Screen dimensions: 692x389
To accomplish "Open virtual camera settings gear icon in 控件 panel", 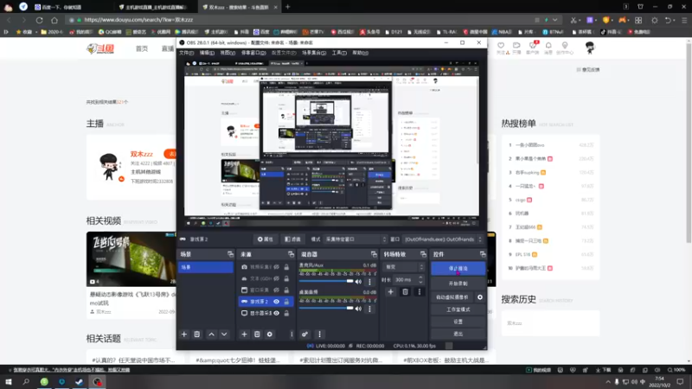I will click(x=480, y=297).
